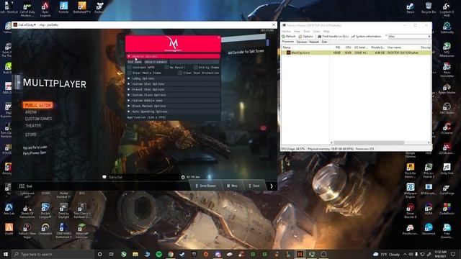
Task: Click Find handles or DLLs
Action: tap(333, 37)
